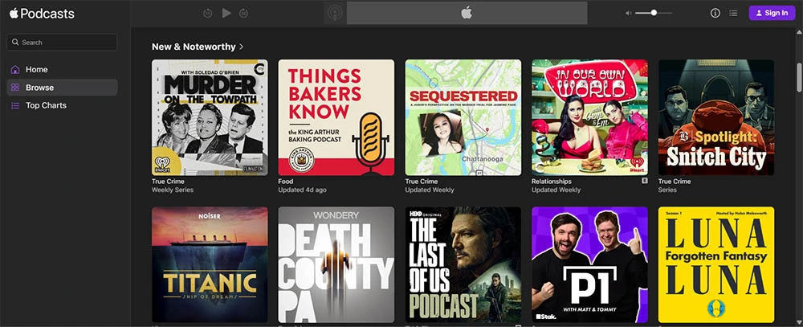Click the True Crime label under Sequestered
This screenshot has height=327, width=803.
point(422,182)
